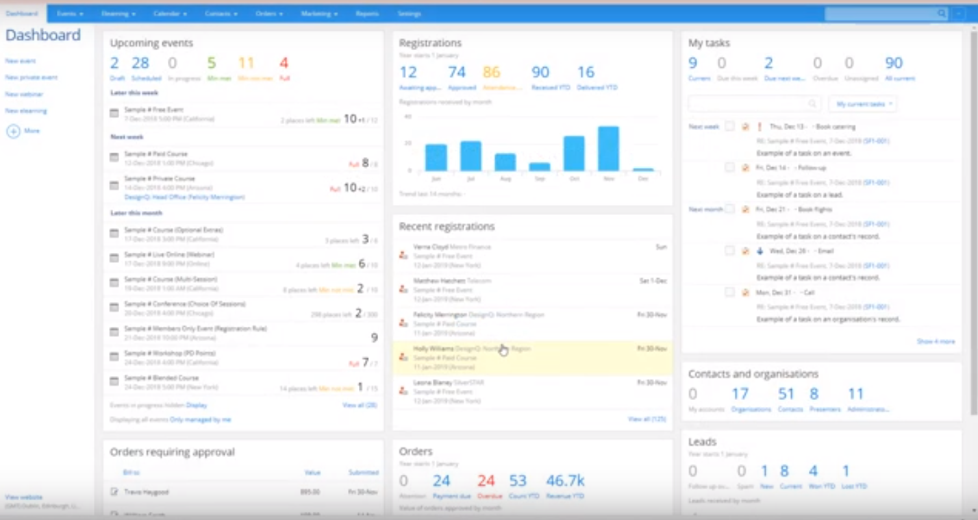Expand the Events menu in the top bar
The image size is (978, 520).
(x=70, y=14)
